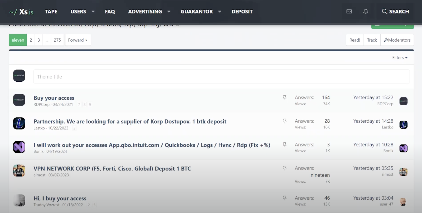Open the XS.is home logo
Viewport: 422px width, 213px height.
pos(21,12)
